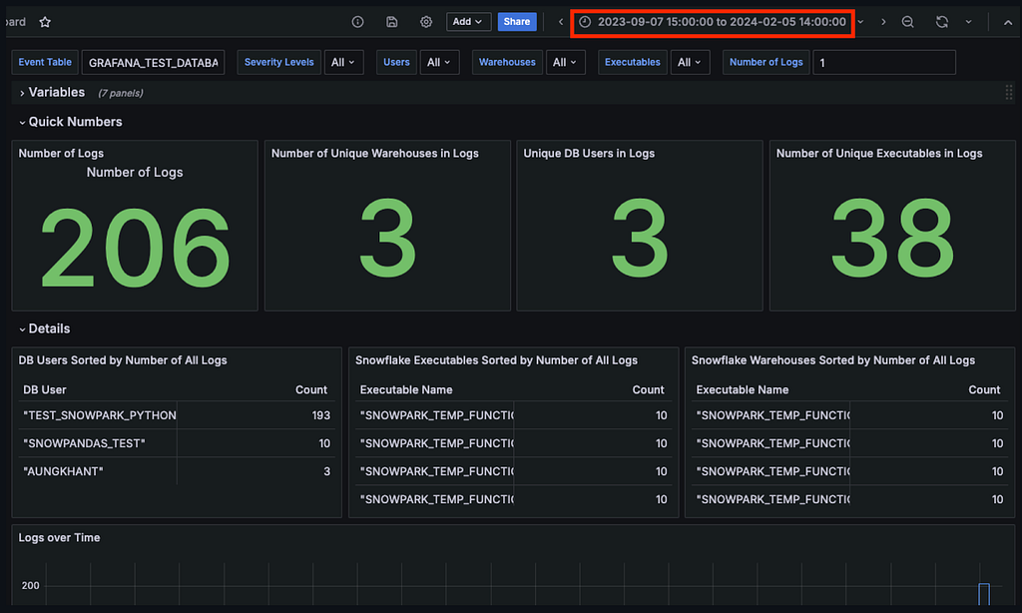
Task: Sort Warehouses table by Count header
Action: pos(984,390)
